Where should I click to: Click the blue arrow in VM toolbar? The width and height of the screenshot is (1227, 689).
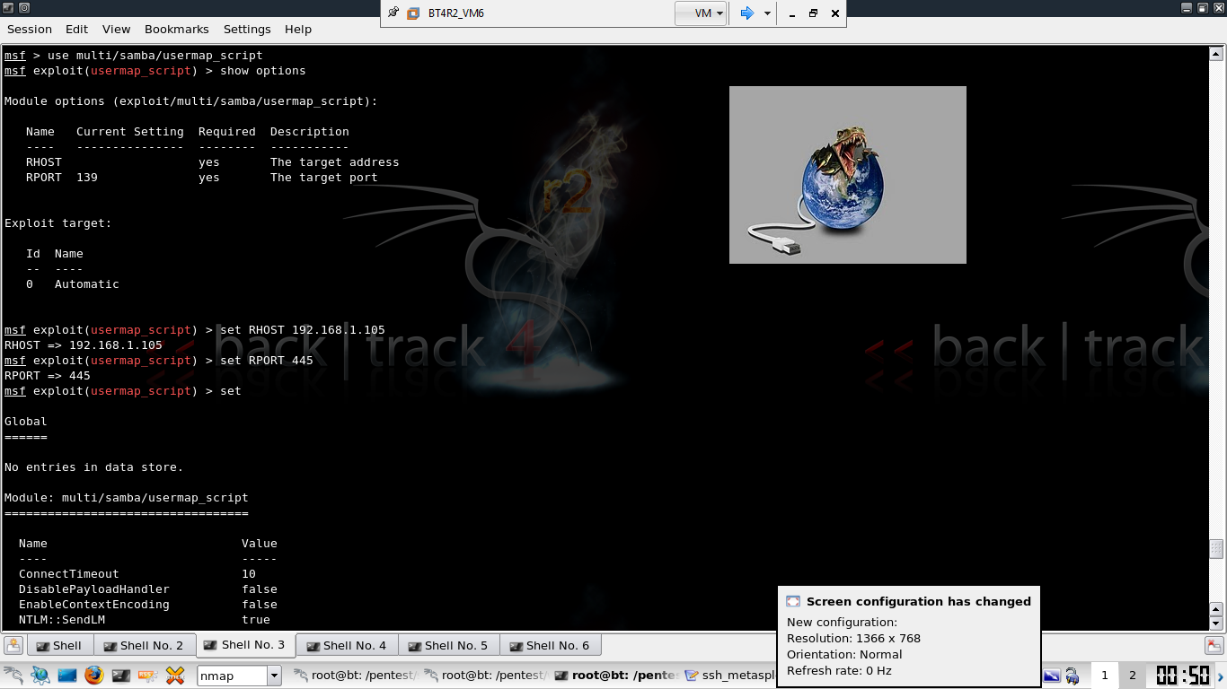pyautogui.click(x=747, y=13)
